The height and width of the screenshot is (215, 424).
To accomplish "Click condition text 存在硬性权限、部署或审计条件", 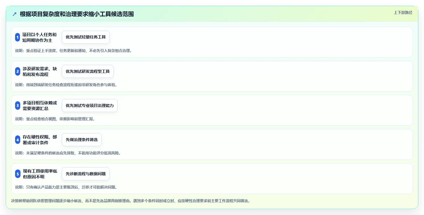I will coord(40,140).
